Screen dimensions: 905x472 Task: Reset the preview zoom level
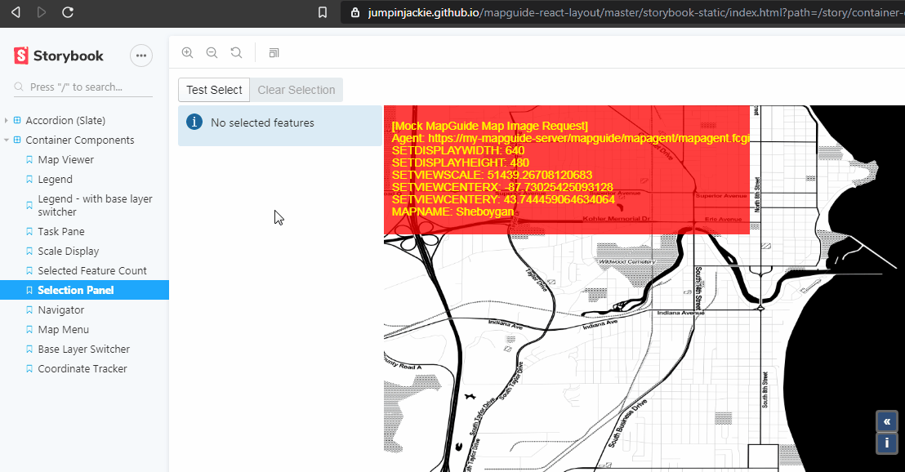(x=236, y=52)
